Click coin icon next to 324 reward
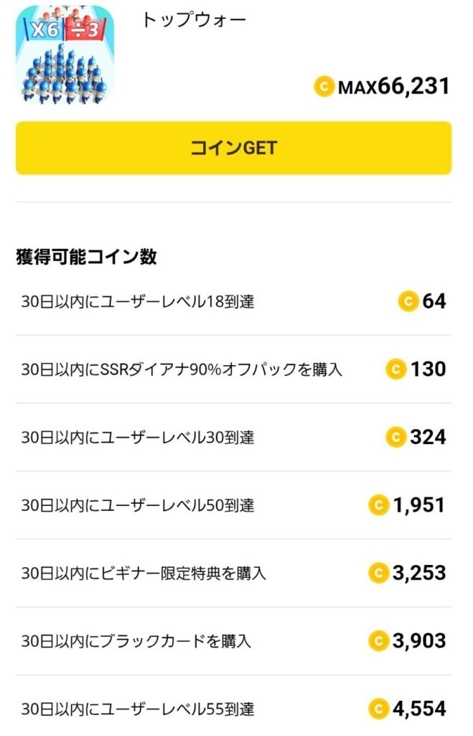This screenshot has width=473, height=736. 396,437
